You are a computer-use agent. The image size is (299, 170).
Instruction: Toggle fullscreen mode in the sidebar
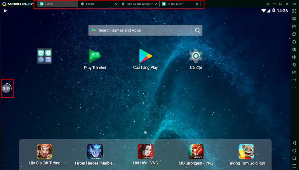[294, 11]
